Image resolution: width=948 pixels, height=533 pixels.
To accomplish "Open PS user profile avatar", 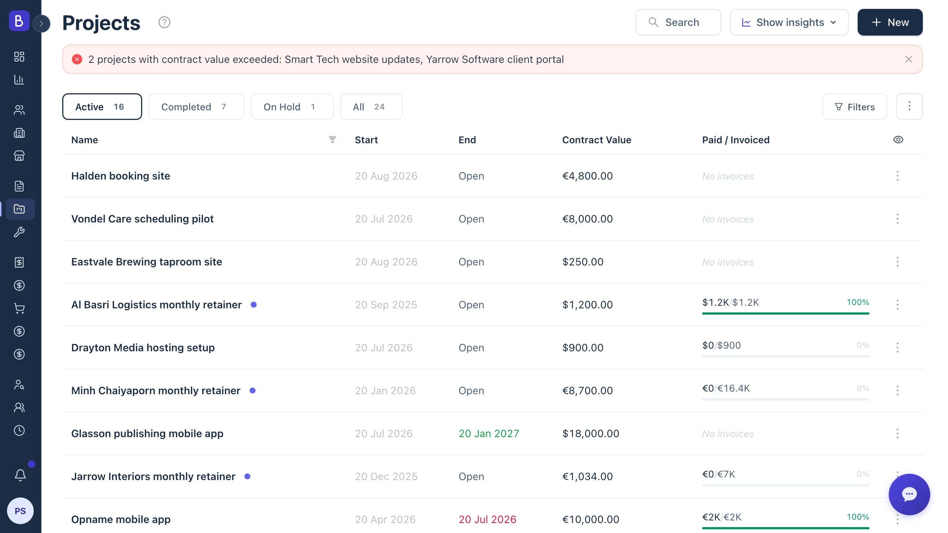I will pos(20,511).
